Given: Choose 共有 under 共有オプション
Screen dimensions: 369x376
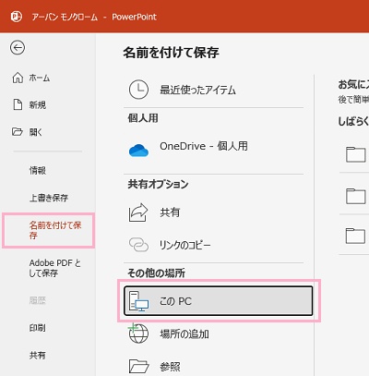Looking at the screenshot, I should pos(170,212).
